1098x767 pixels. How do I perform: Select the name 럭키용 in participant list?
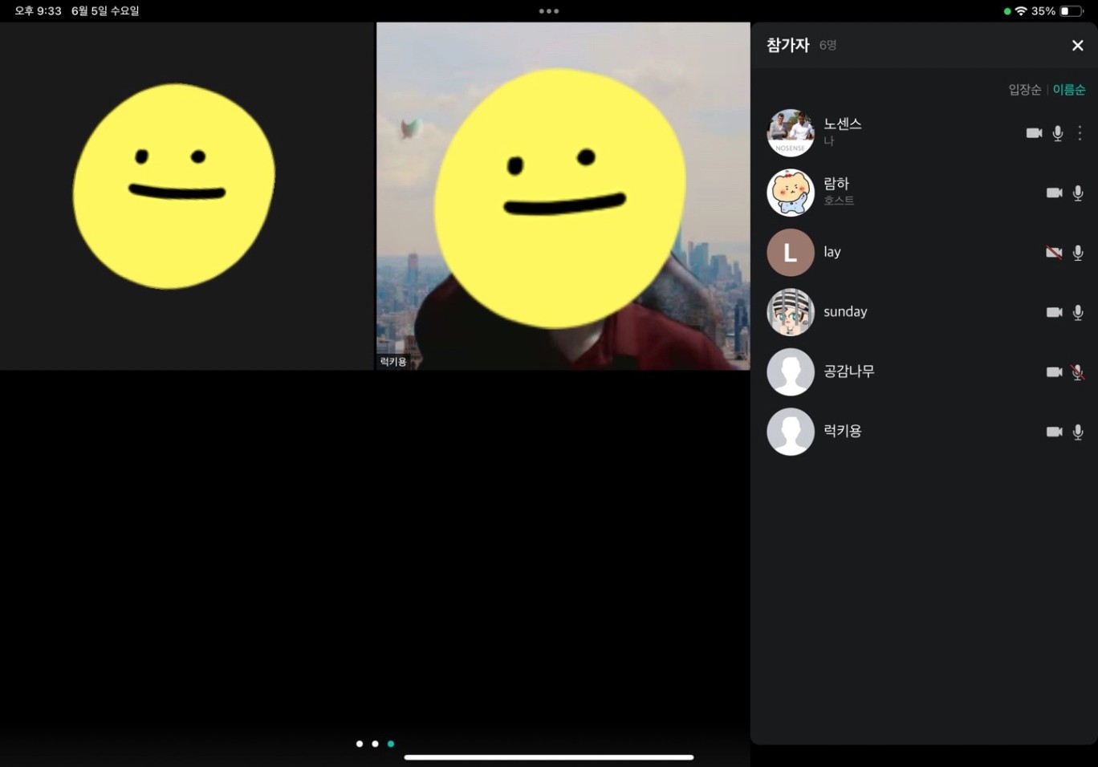(x=843, y=431)
